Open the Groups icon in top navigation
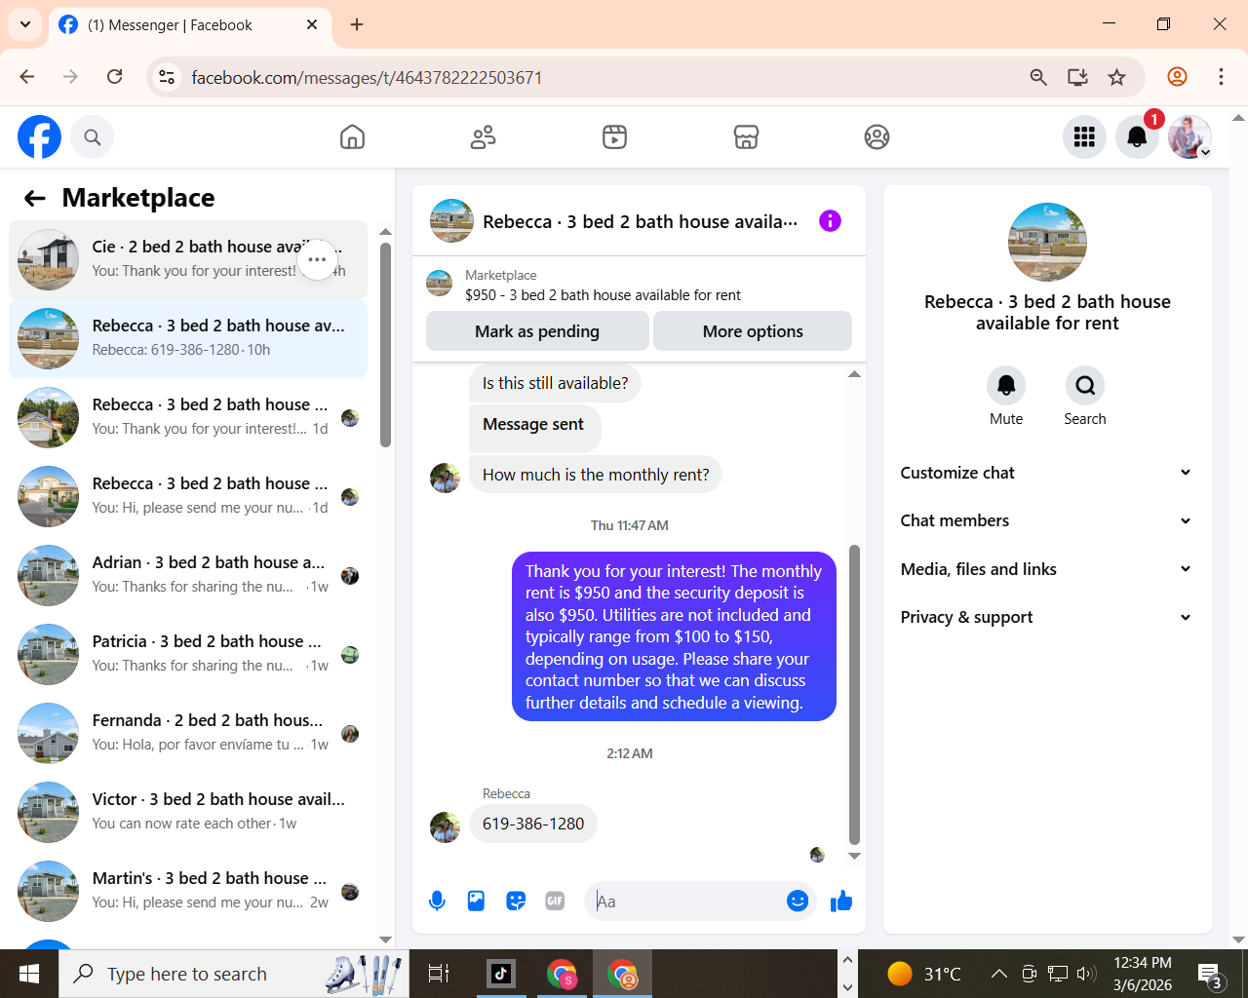The image size is (1248, 998). point(877,137)
